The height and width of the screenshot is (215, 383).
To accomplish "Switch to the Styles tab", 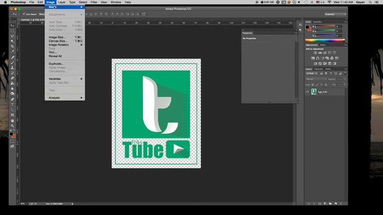I will [x=323, y=45].
